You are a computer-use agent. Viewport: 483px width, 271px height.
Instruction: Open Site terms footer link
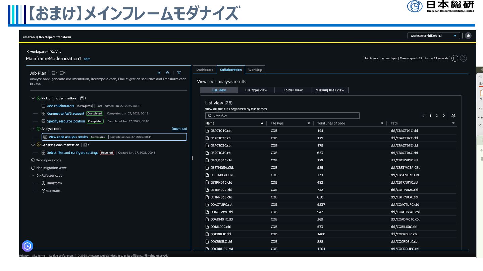click(x=39, y=256)
